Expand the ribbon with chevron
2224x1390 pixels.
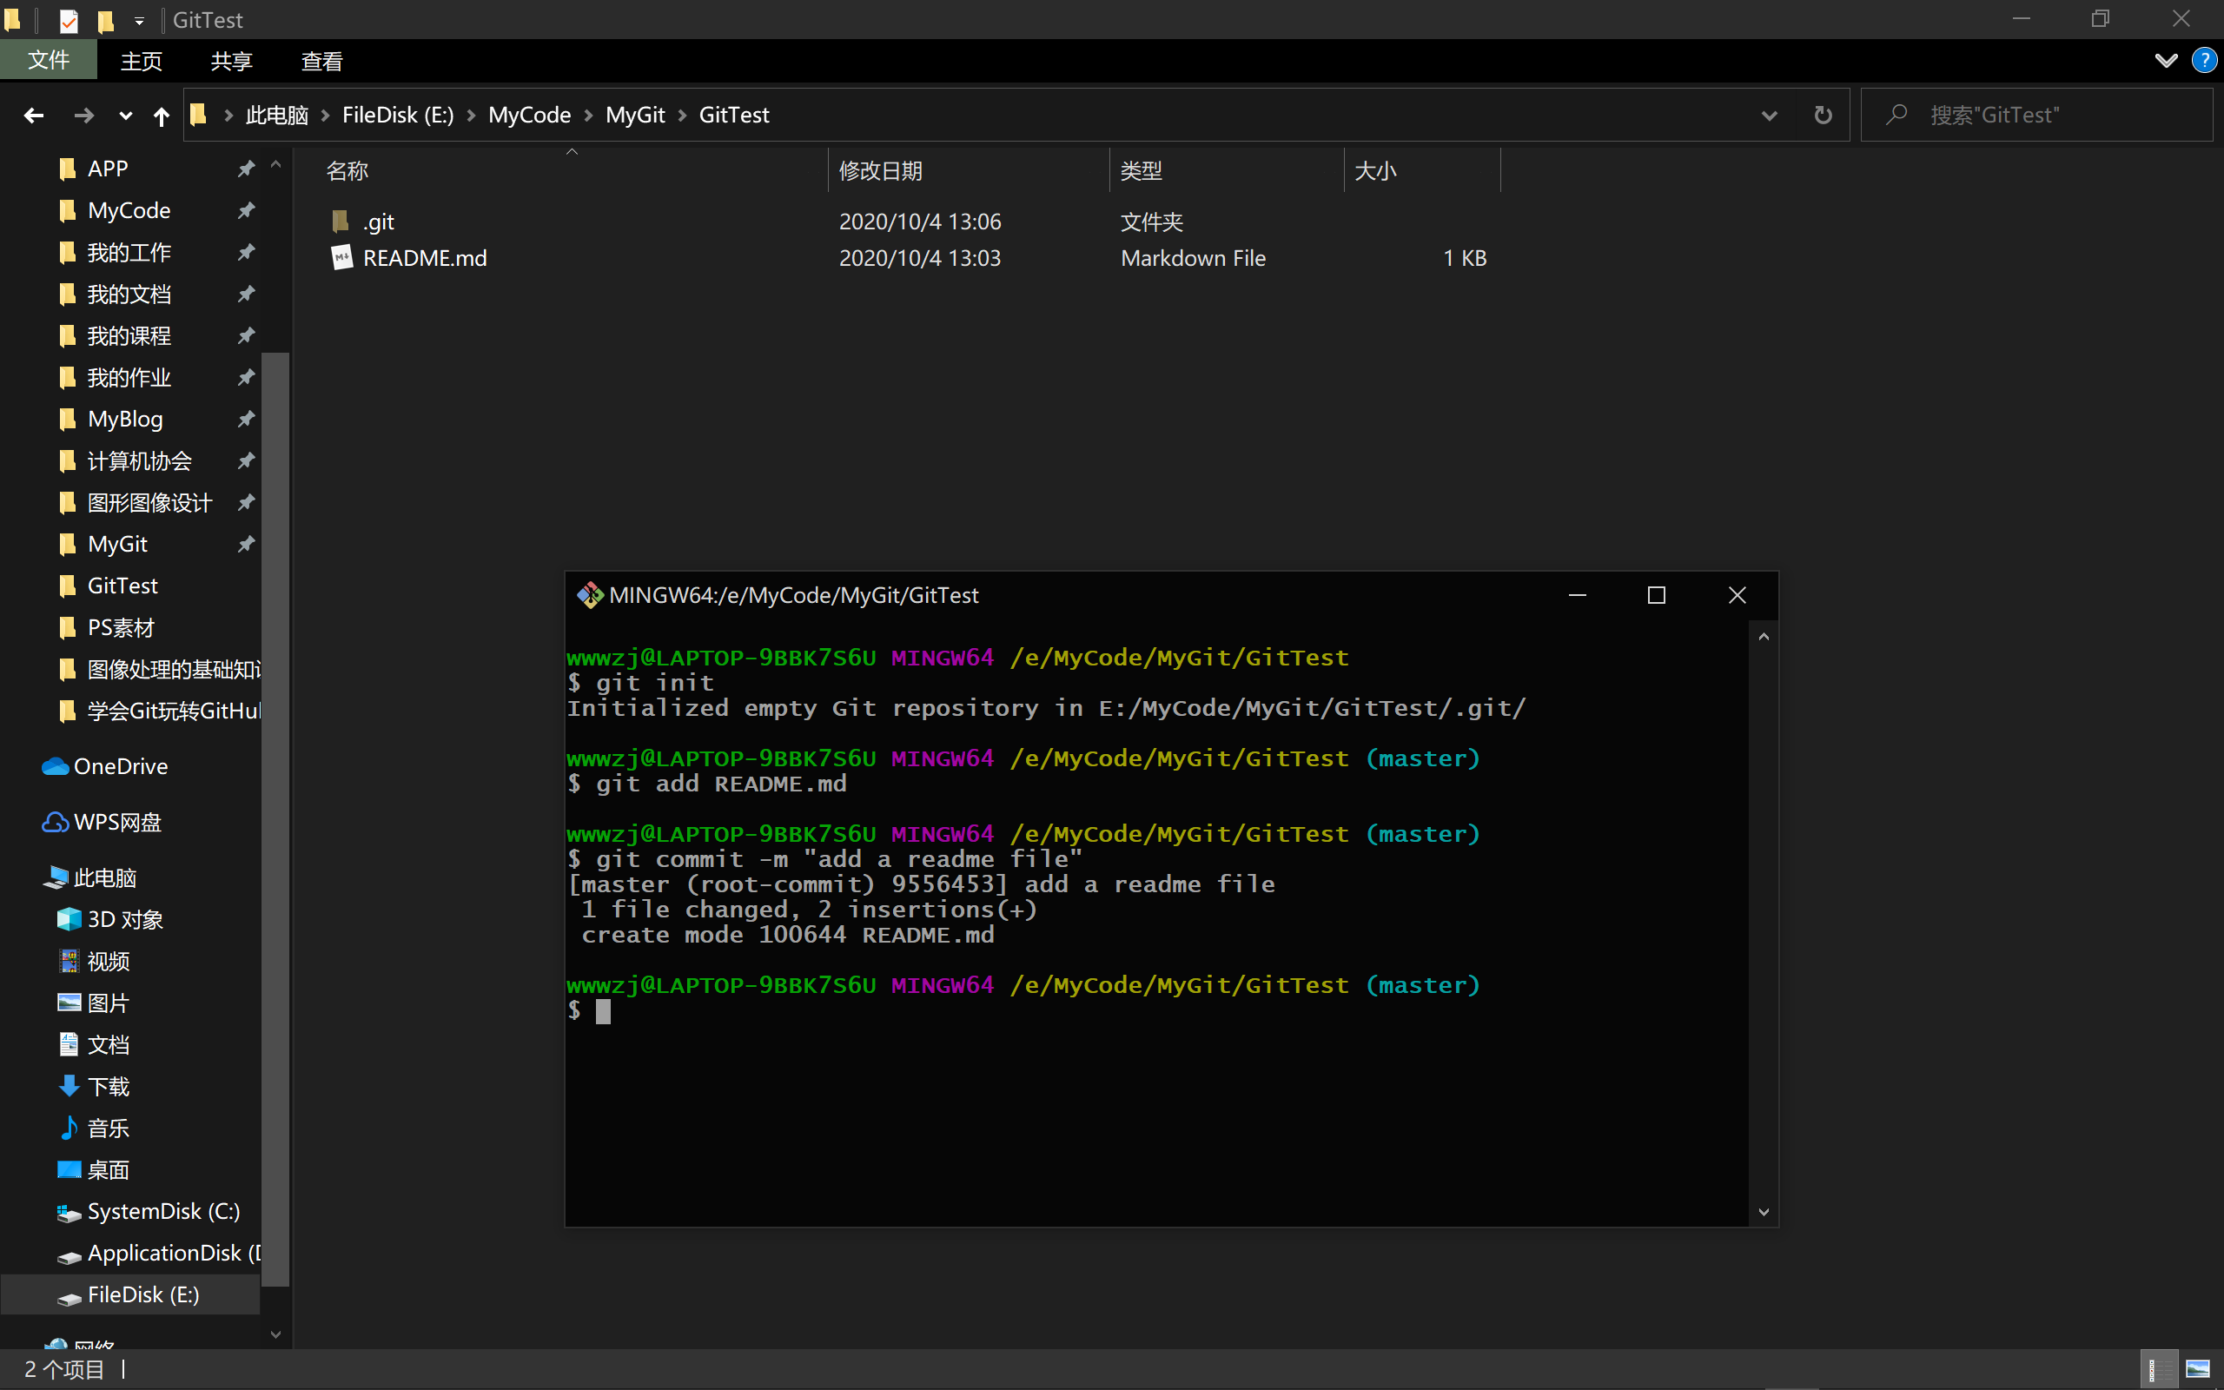point(2166,61)
